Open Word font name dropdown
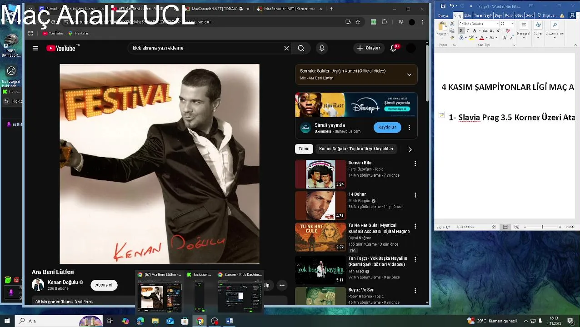Image resolution: width=580 pixels, height=327 pixels. point(497,24)
